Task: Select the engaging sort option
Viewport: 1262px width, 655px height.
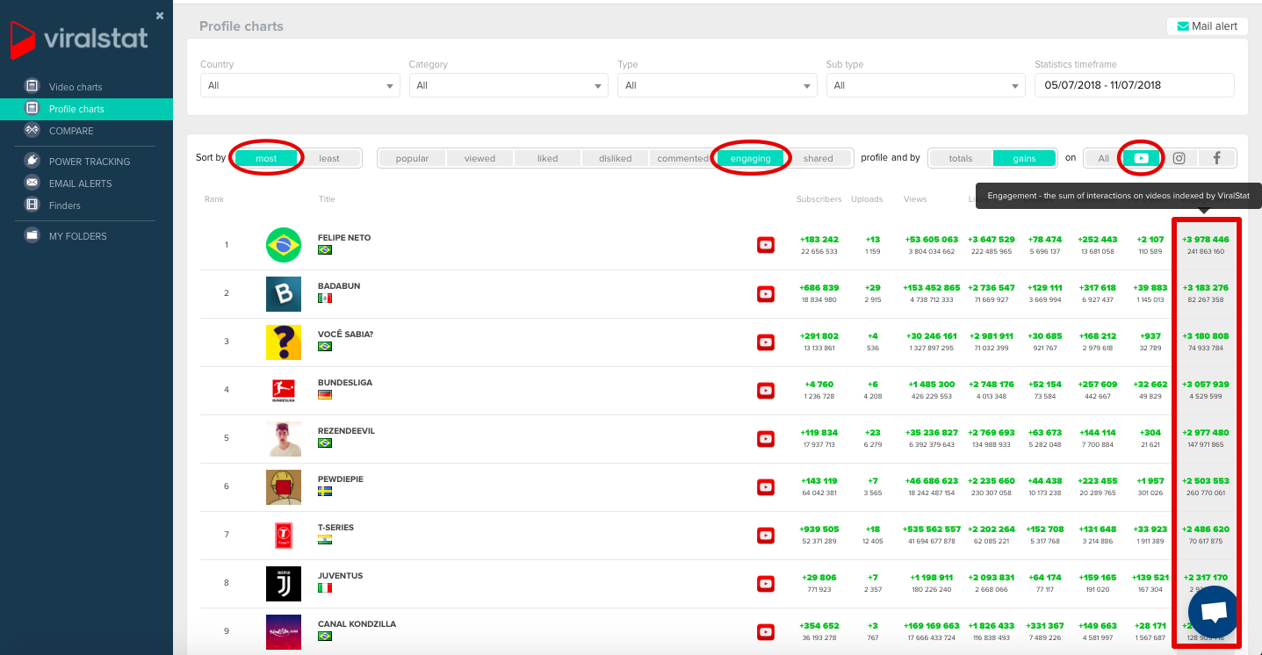Action: [750, 158]
